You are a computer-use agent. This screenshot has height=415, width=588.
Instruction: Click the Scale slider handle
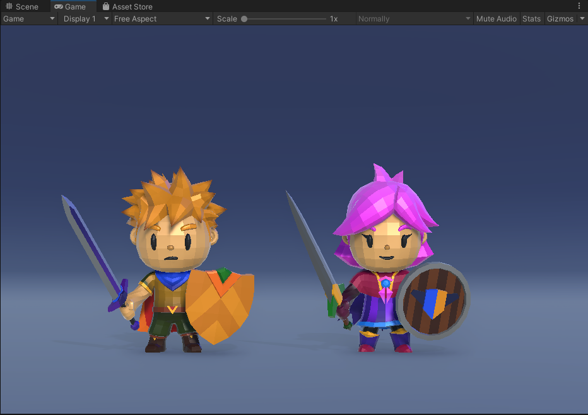[244, 19]
